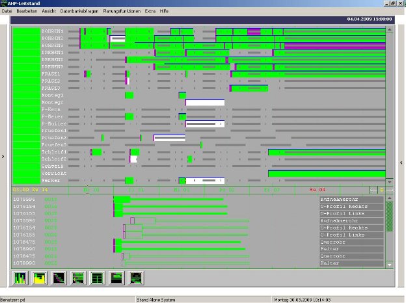Click the green swatch beside DREHEN2
406x303 pixels.
26,60
